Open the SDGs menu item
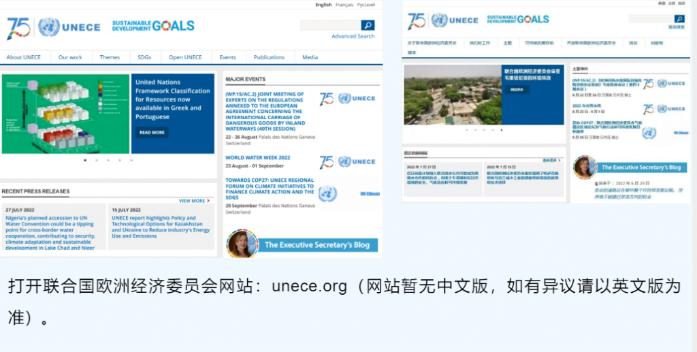The width and height of the screenshot is (697, 352). point(144,57)
